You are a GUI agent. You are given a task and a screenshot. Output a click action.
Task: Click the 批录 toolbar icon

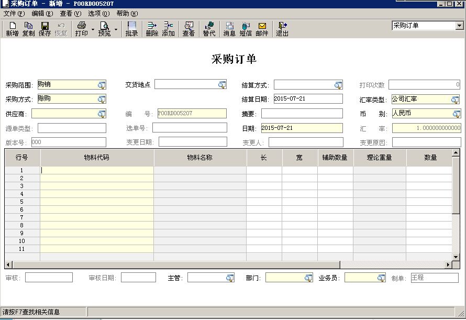point(131,29)
